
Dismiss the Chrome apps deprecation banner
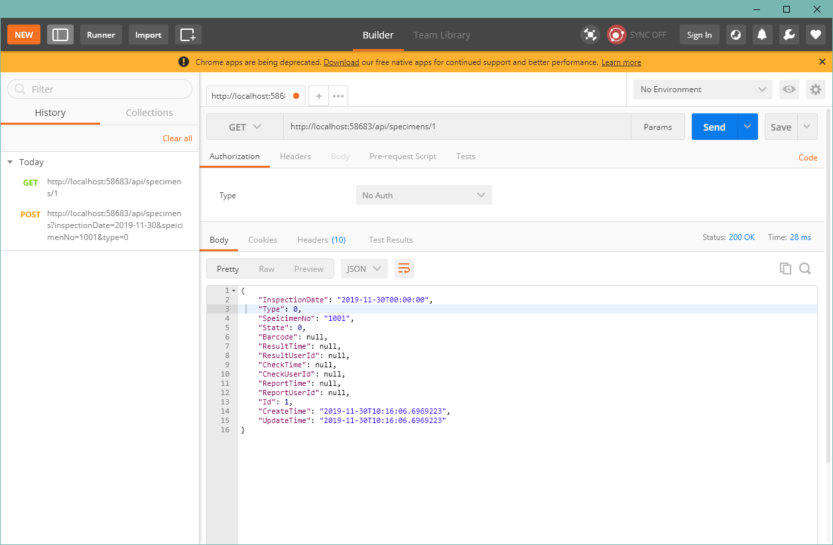822,62
